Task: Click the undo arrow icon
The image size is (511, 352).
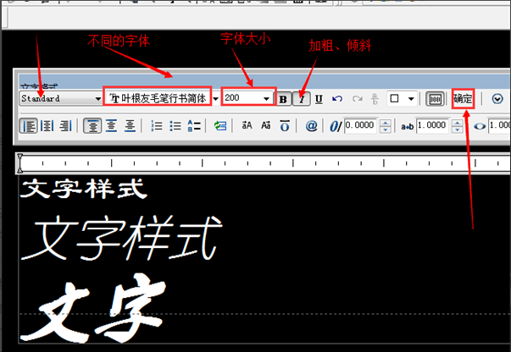Action: click(x=337, y=99)
